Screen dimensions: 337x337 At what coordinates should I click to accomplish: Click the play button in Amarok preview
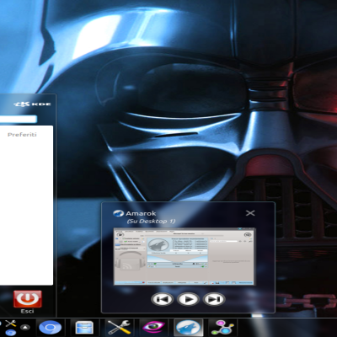click(188, 299)
